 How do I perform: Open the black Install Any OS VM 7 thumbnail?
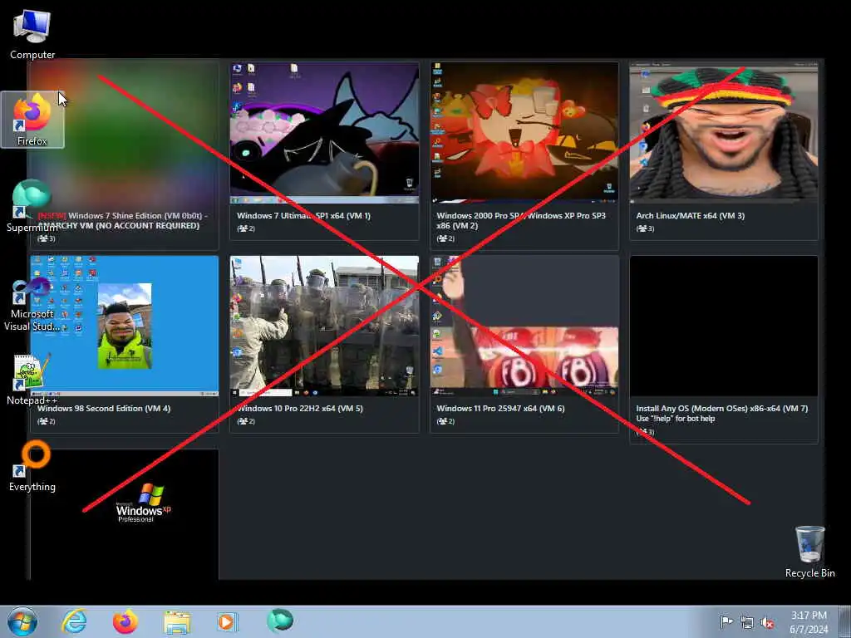724,326
